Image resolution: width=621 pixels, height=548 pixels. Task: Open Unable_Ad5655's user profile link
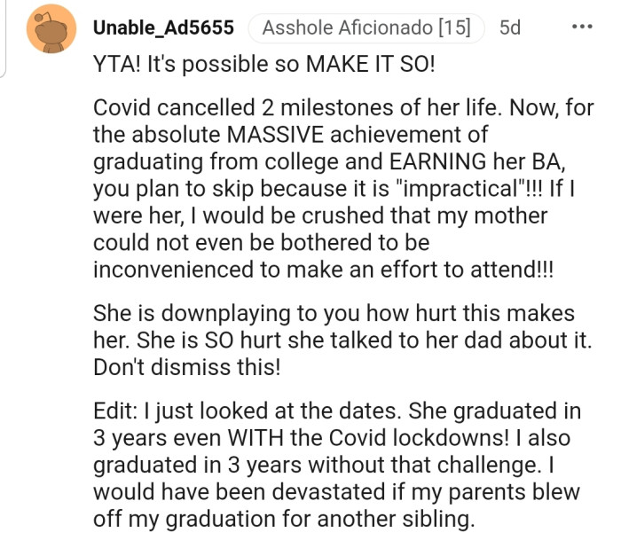coord(163,28)
